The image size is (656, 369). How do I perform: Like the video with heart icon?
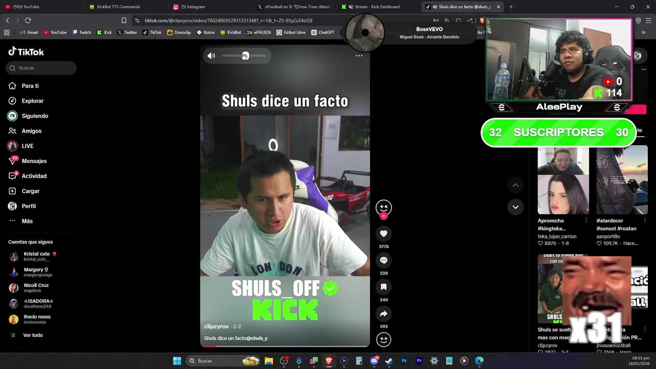(383, 234)
